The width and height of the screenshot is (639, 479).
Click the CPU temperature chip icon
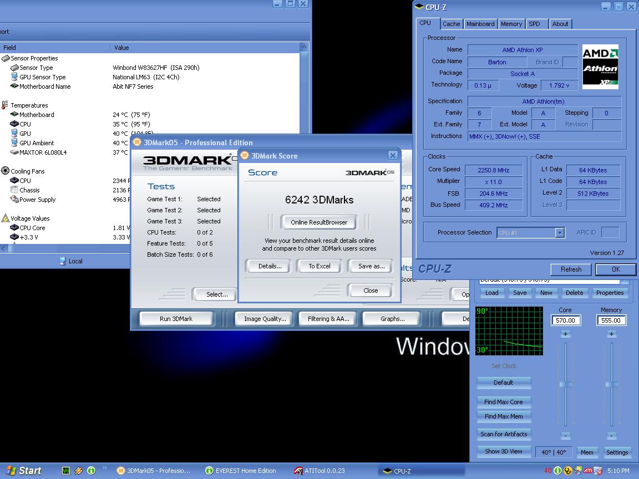[14, 124]
